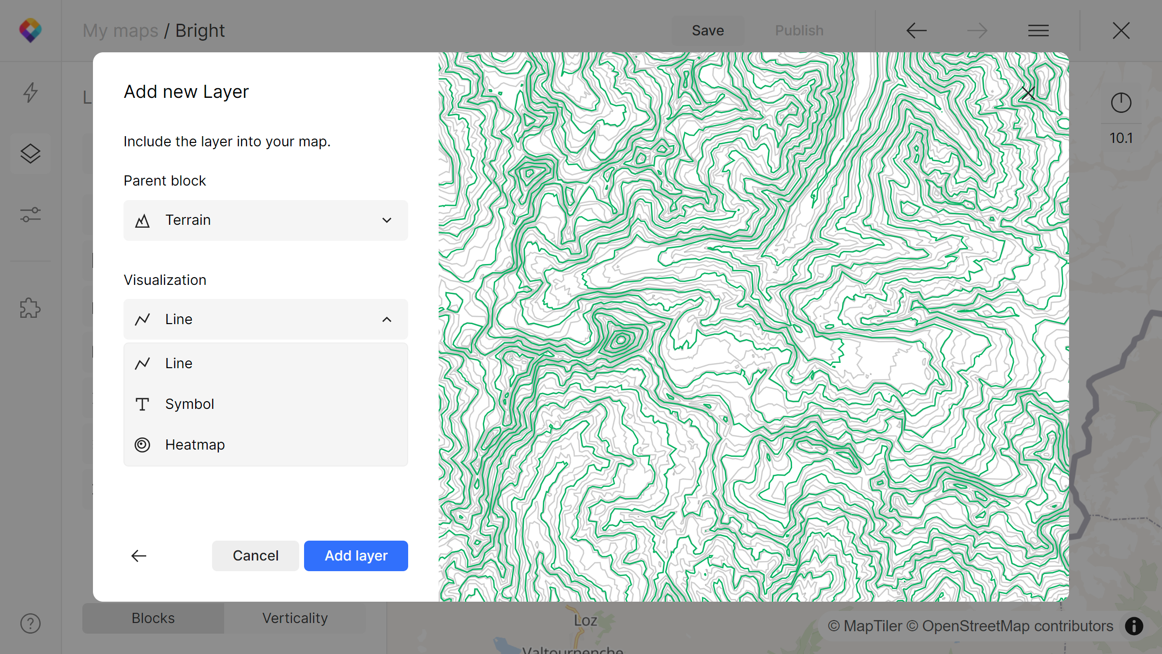
Task: Collapse the Line visualization options
Action: pyautogui.click(x=386, y=319)
